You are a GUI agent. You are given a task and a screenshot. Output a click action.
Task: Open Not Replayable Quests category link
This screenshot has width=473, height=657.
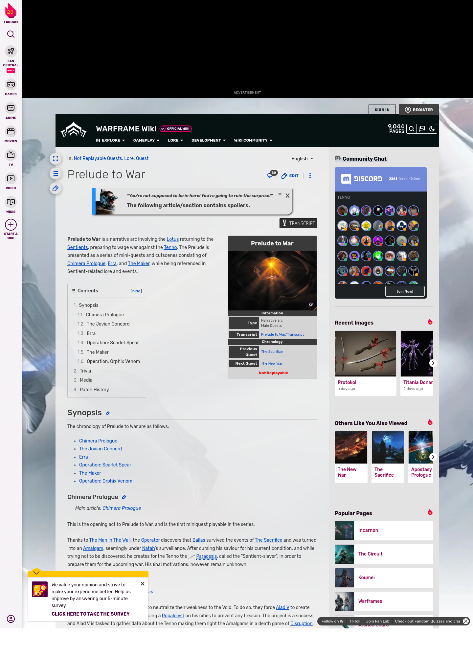[x=98, y=158]
